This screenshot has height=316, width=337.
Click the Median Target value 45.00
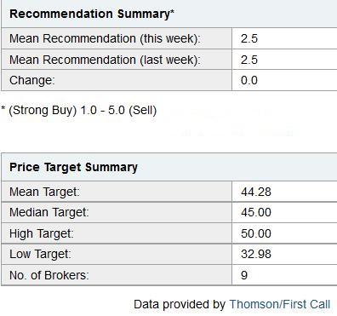[x=256, y=212]
